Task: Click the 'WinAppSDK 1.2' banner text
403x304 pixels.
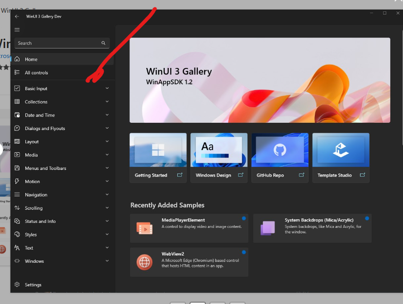Action: [169, 82]
